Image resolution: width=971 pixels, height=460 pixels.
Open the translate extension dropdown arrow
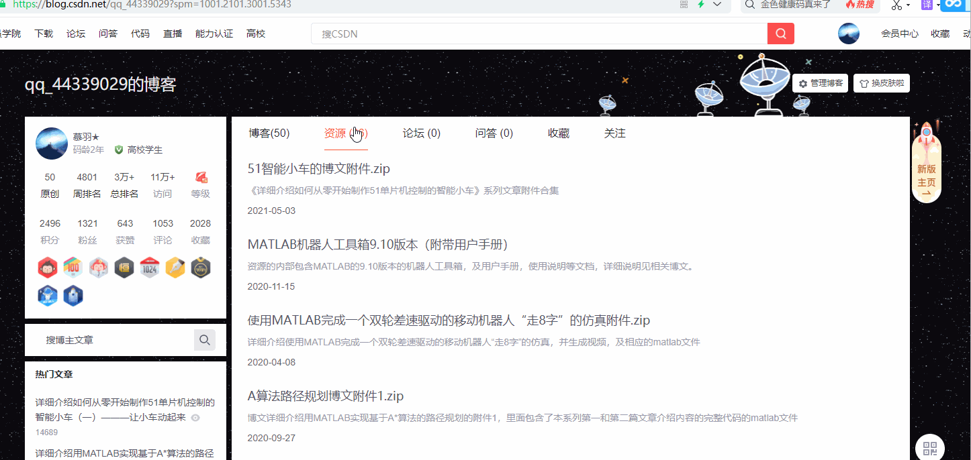tap(938, 5)
